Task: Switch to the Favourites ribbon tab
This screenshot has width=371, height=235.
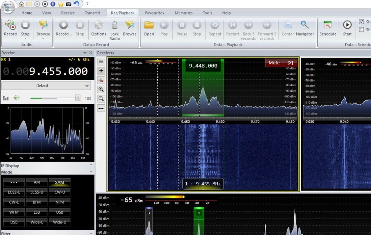Action: [154, 13]
